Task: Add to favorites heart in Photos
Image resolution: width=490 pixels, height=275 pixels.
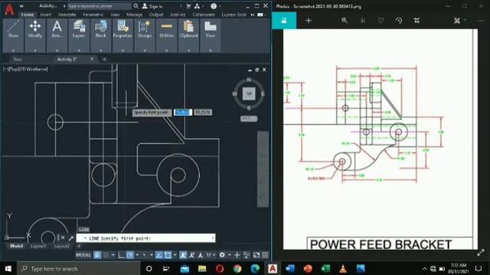Action: 381,21
